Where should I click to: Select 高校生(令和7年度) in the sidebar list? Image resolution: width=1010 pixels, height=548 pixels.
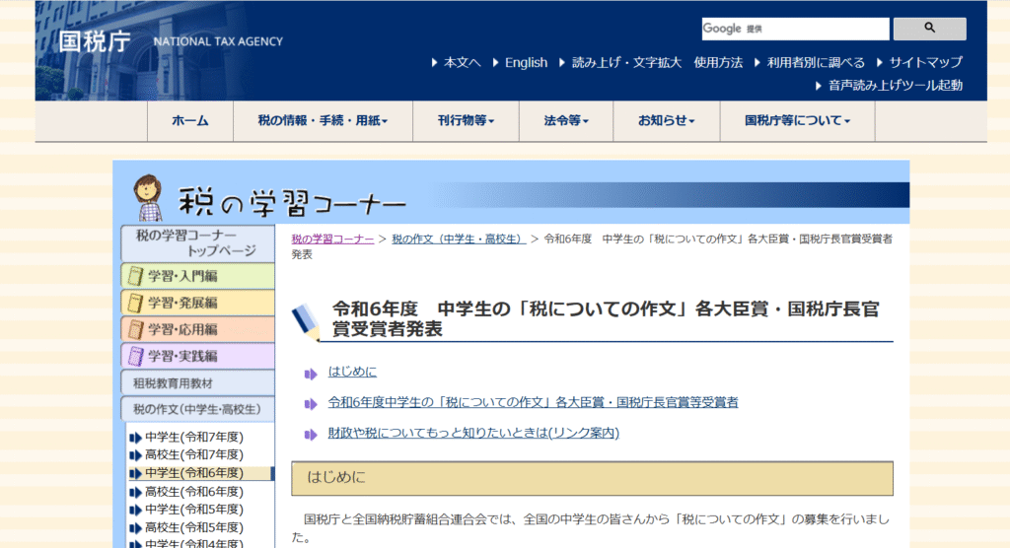point(194,454)
